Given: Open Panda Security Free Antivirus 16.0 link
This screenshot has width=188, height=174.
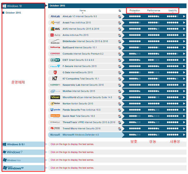Looking at the screenshot, I should point(82,110).
